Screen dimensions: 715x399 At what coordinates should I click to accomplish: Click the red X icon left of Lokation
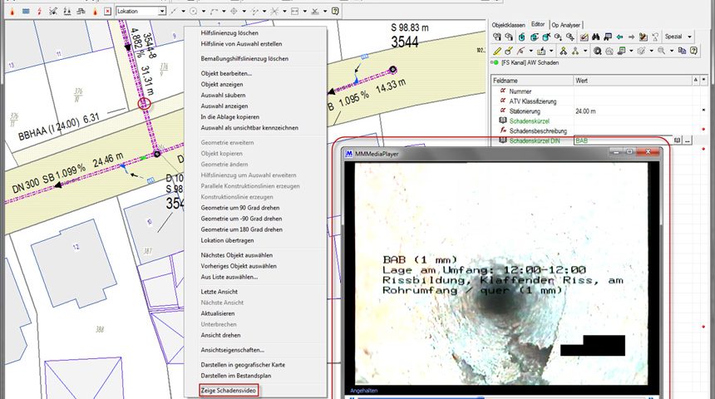[108, 12]
